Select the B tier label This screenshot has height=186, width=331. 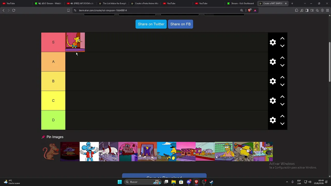click(x=53, y=81)
